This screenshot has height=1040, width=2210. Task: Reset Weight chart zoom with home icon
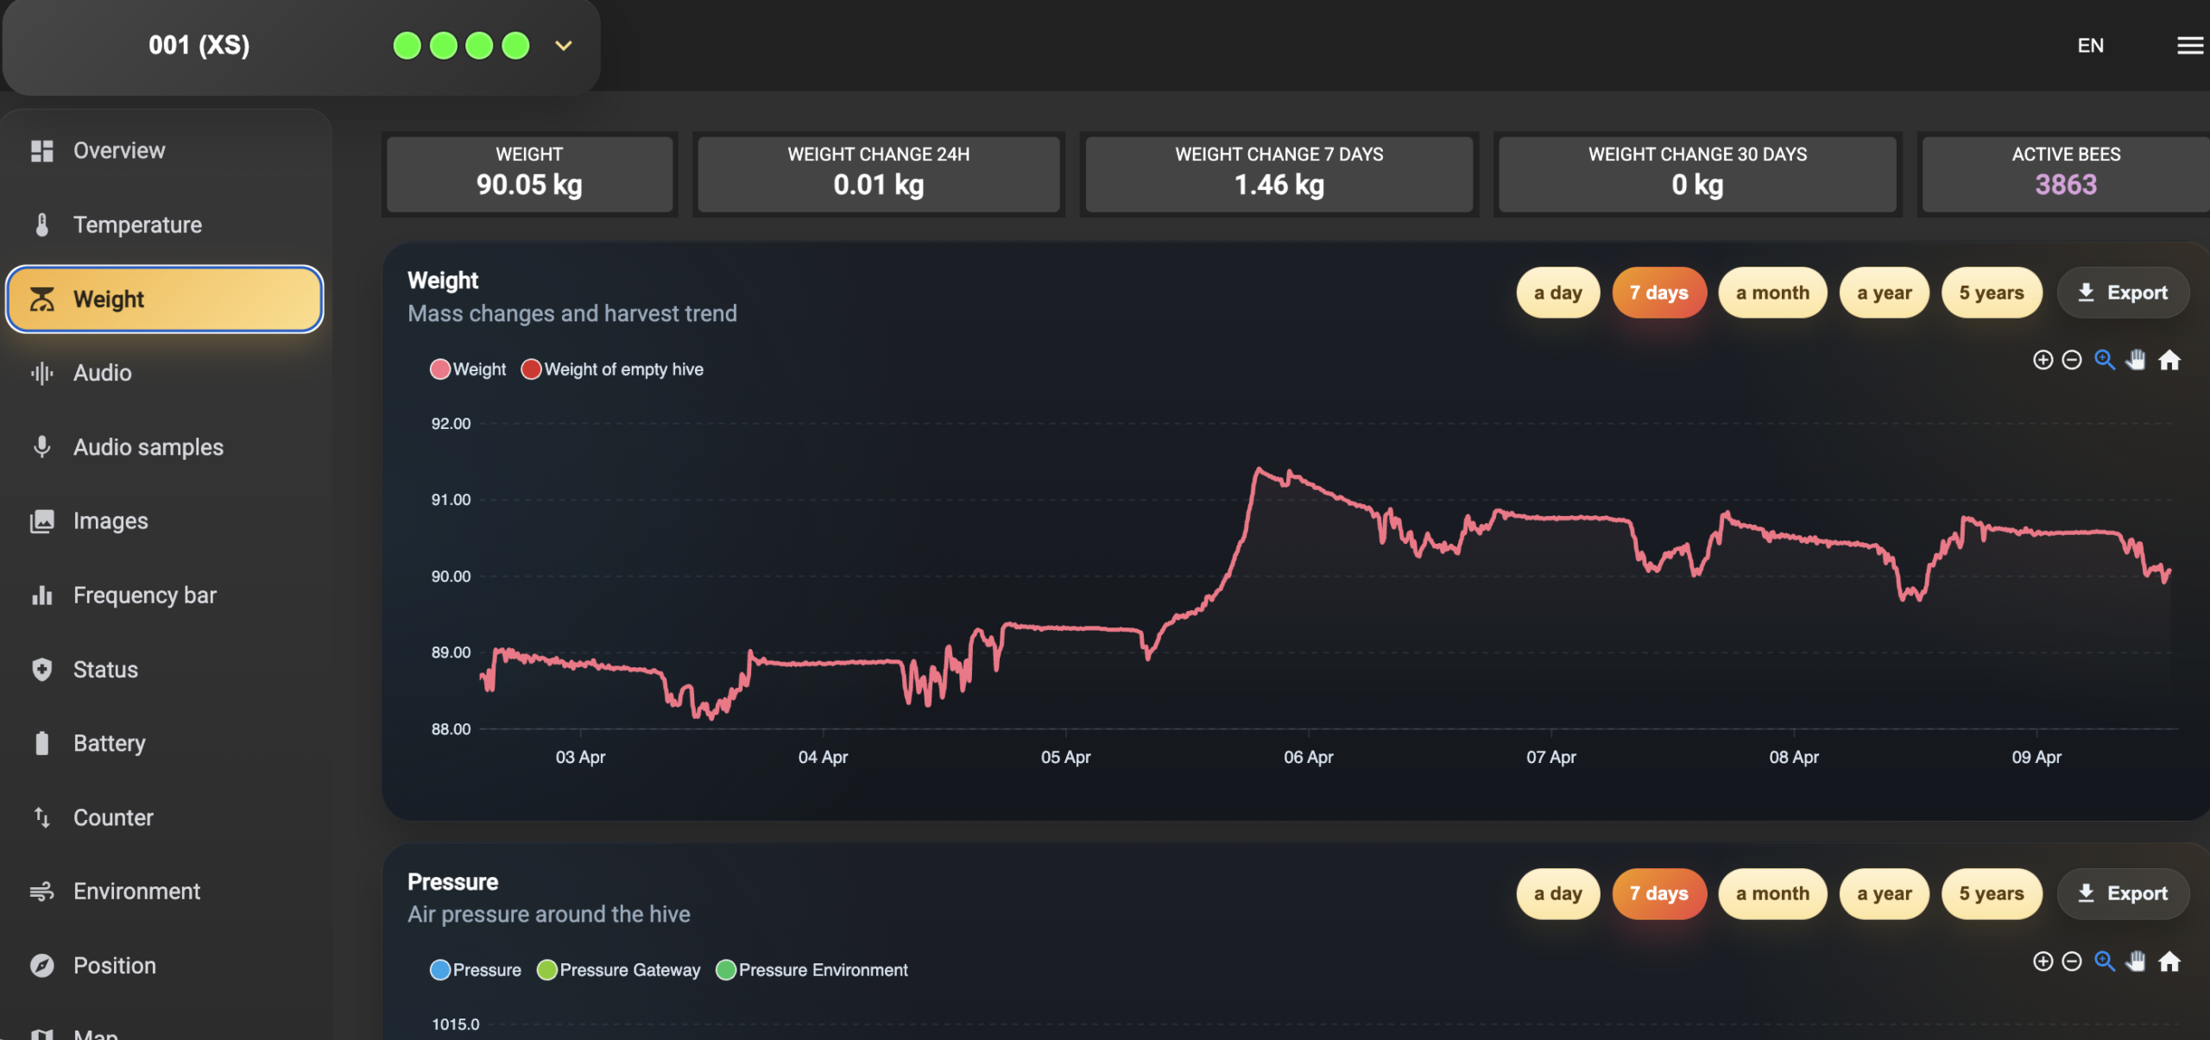(x=2169, y=360)
